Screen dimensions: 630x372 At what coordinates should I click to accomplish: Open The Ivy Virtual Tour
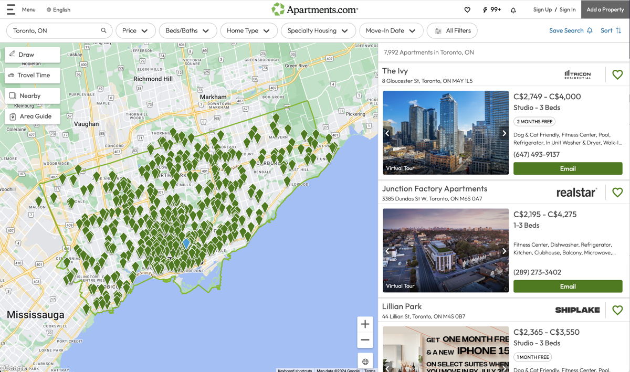pyautogui.click(x=400, y=168)
